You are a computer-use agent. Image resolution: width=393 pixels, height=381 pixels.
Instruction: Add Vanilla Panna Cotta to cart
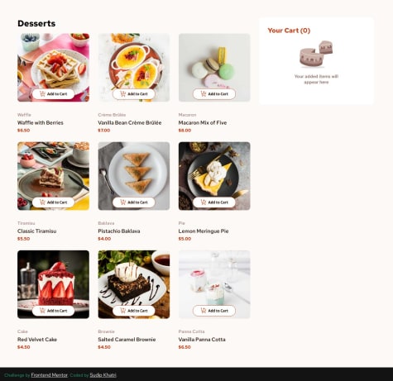[x=214, y=311]
